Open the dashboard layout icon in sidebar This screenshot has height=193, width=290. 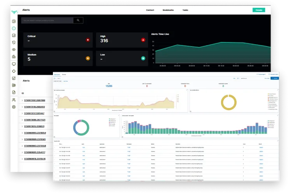point(14,21)
